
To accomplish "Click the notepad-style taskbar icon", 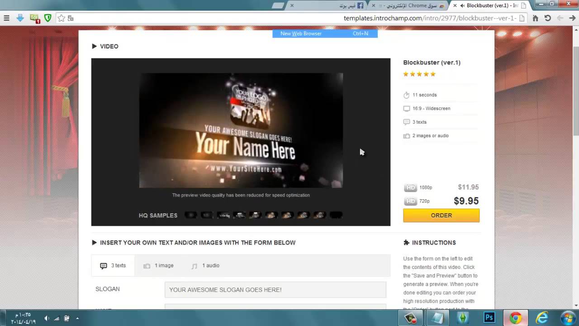I will coord(437,318).
